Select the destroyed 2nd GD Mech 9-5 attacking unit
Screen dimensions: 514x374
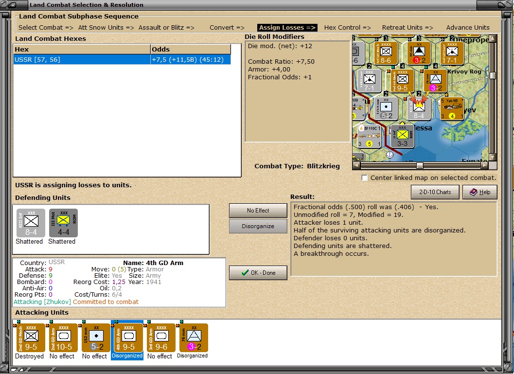point(31,338)
